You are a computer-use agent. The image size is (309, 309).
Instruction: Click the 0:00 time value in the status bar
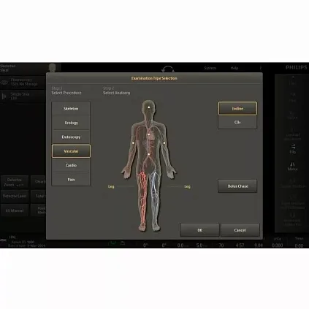click(299, 245)
